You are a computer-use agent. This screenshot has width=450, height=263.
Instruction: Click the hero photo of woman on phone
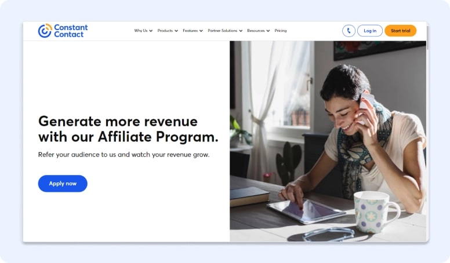[328, 141]
